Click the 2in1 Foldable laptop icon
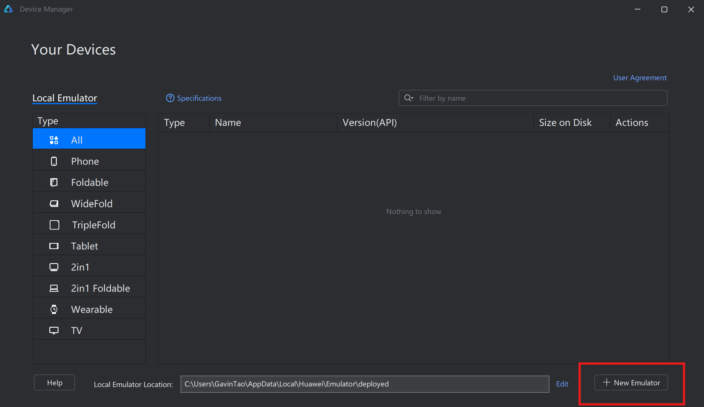The image size is (704, 407). pyautogui.click(x=54, y=288)
